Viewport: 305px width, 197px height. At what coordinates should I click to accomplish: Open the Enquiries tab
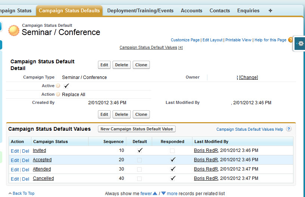pos(248,11)
